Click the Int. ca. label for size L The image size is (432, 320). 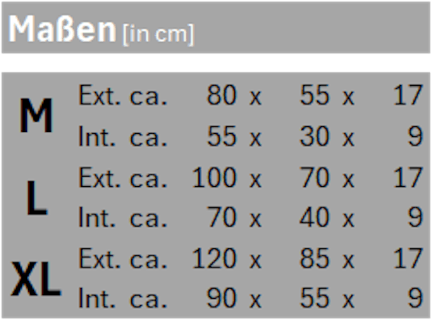122,219
